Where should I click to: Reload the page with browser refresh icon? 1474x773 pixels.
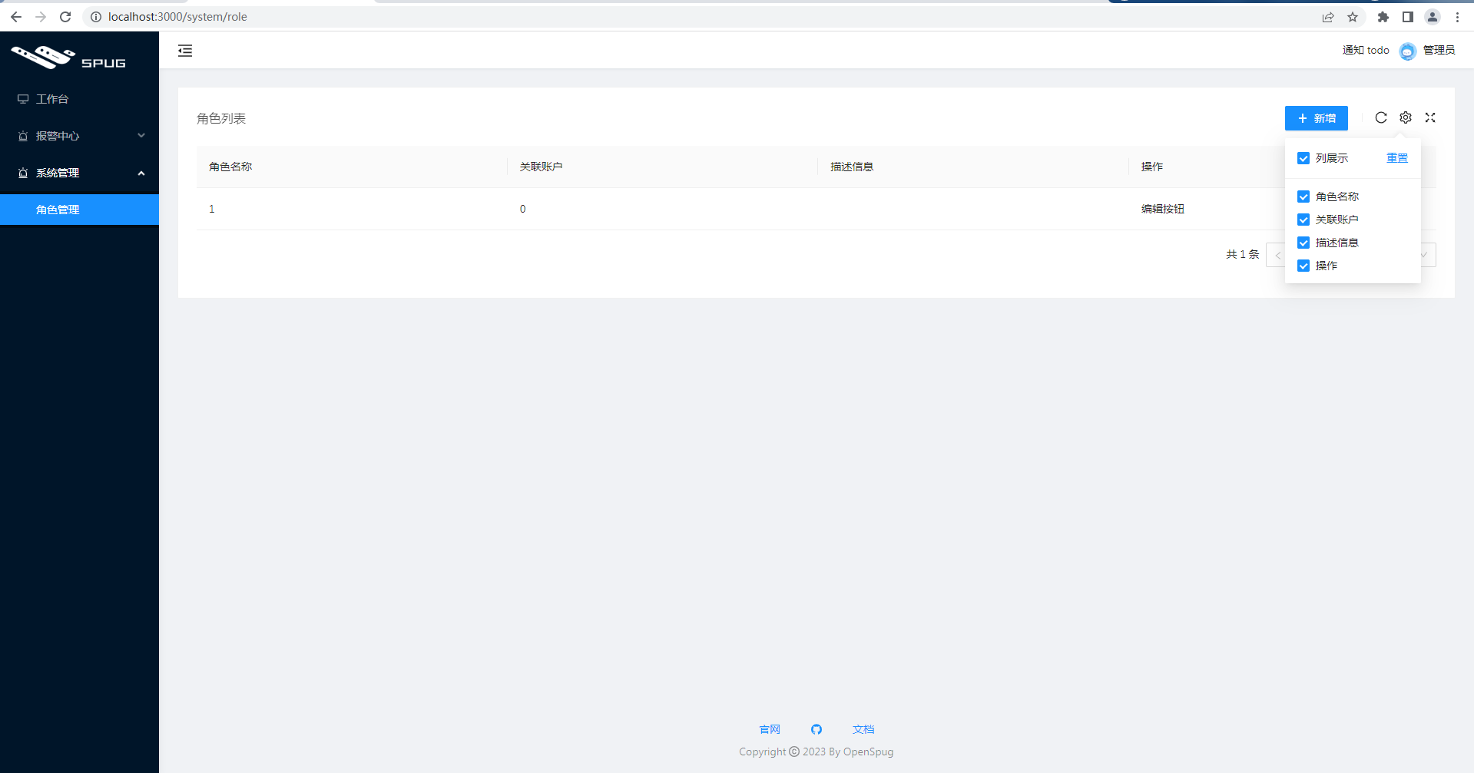pos(65,17)
